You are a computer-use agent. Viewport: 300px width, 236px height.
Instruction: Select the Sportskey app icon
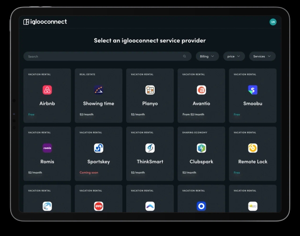(x=98, y=148)
